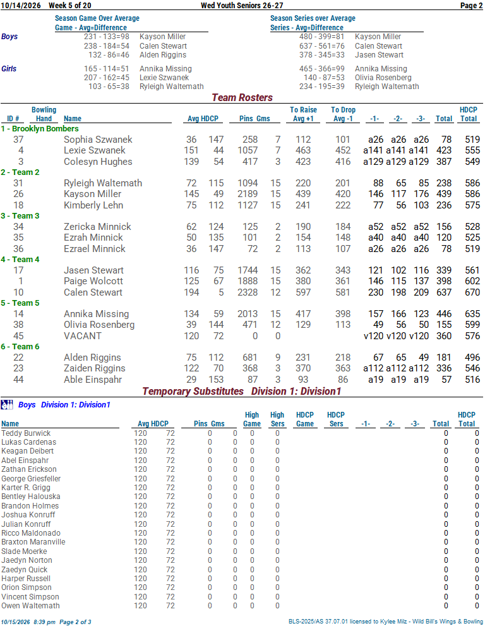Click Annika Missing in Team 5 roster

96,314
